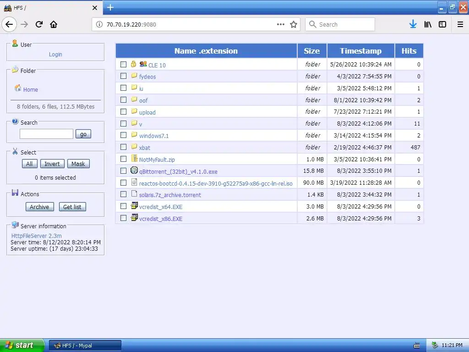Go to the browser home page icon
Screen dimensions: 469x352
tap(54, 24)
